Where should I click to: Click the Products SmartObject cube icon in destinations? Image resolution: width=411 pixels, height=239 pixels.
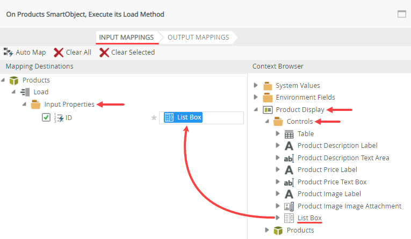coord(15,80)
